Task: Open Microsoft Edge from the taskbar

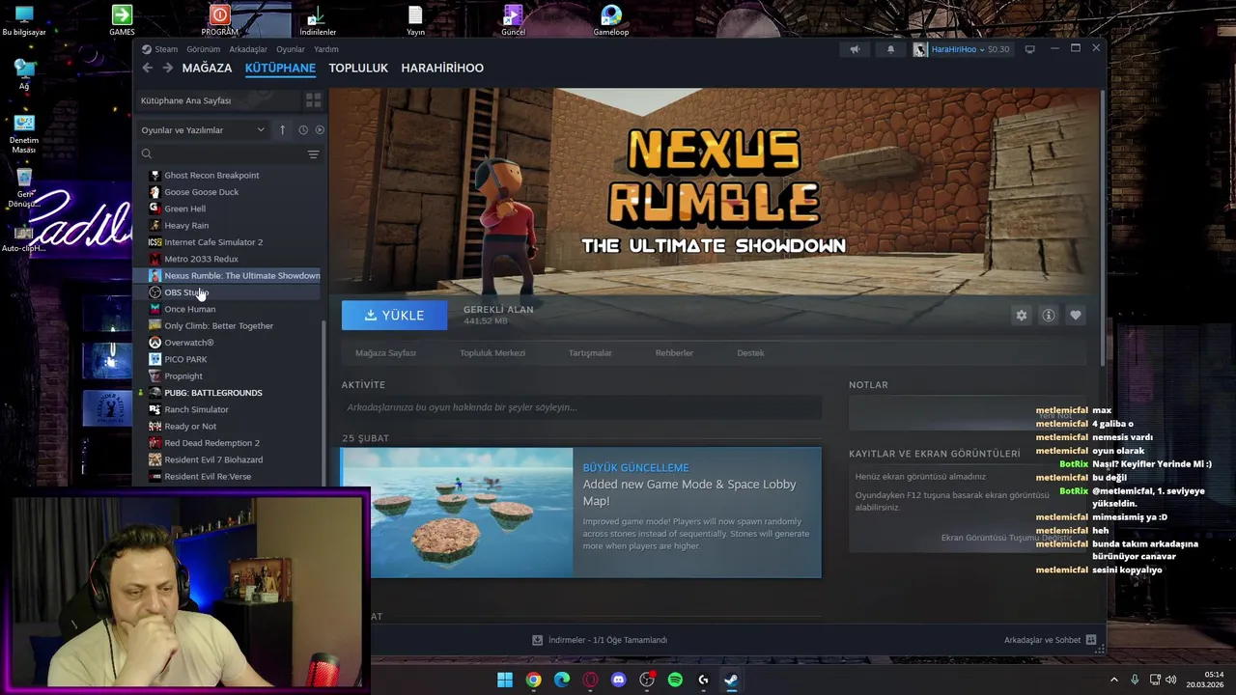Action: click(x=562, y=680)
